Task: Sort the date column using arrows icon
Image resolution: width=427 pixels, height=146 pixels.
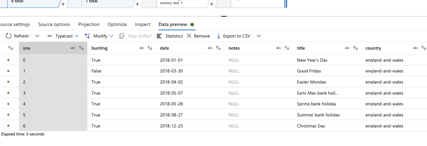Action: [218, 48]
